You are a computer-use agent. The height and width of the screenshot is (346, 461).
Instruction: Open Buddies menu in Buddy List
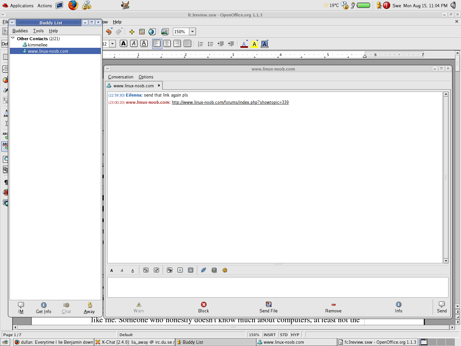coord(20,31)
